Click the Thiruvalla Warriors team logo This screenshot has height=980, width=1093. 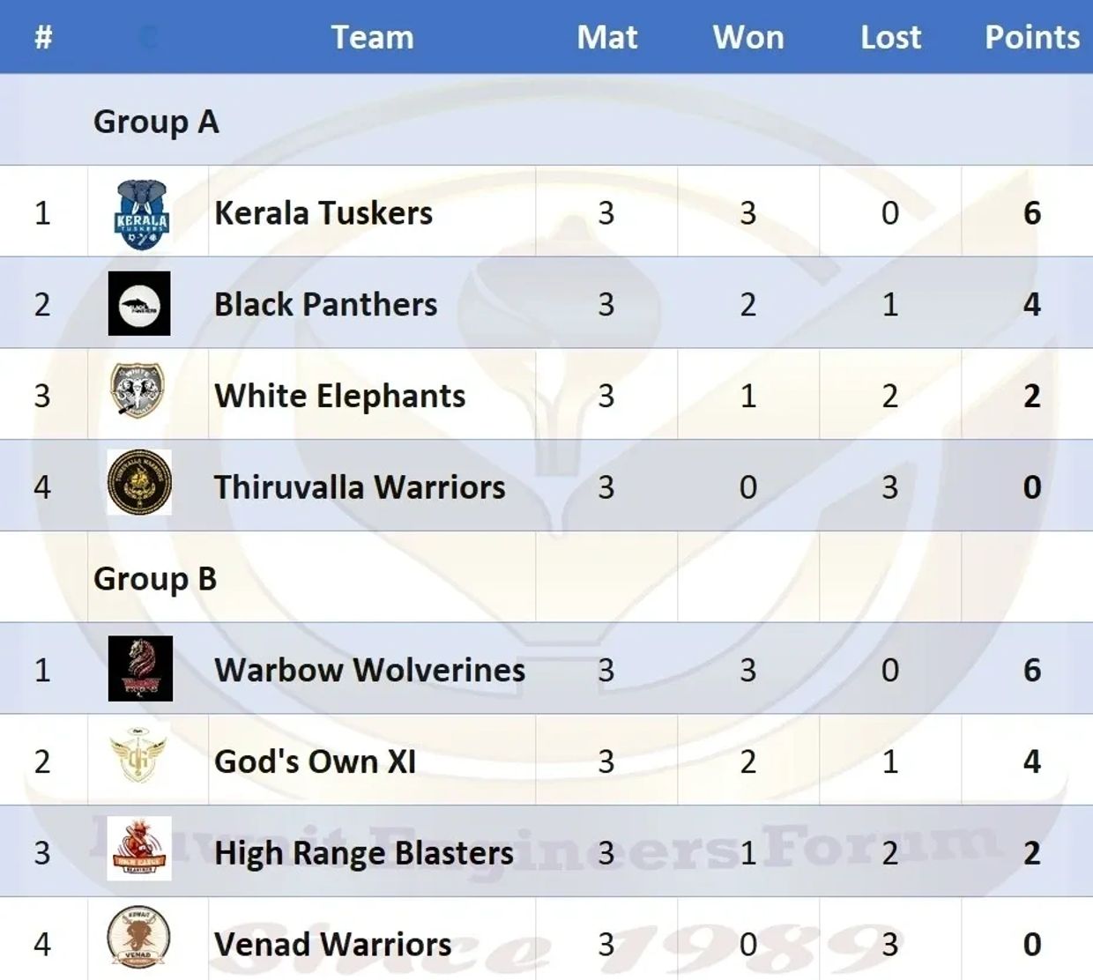pos(139,483)
